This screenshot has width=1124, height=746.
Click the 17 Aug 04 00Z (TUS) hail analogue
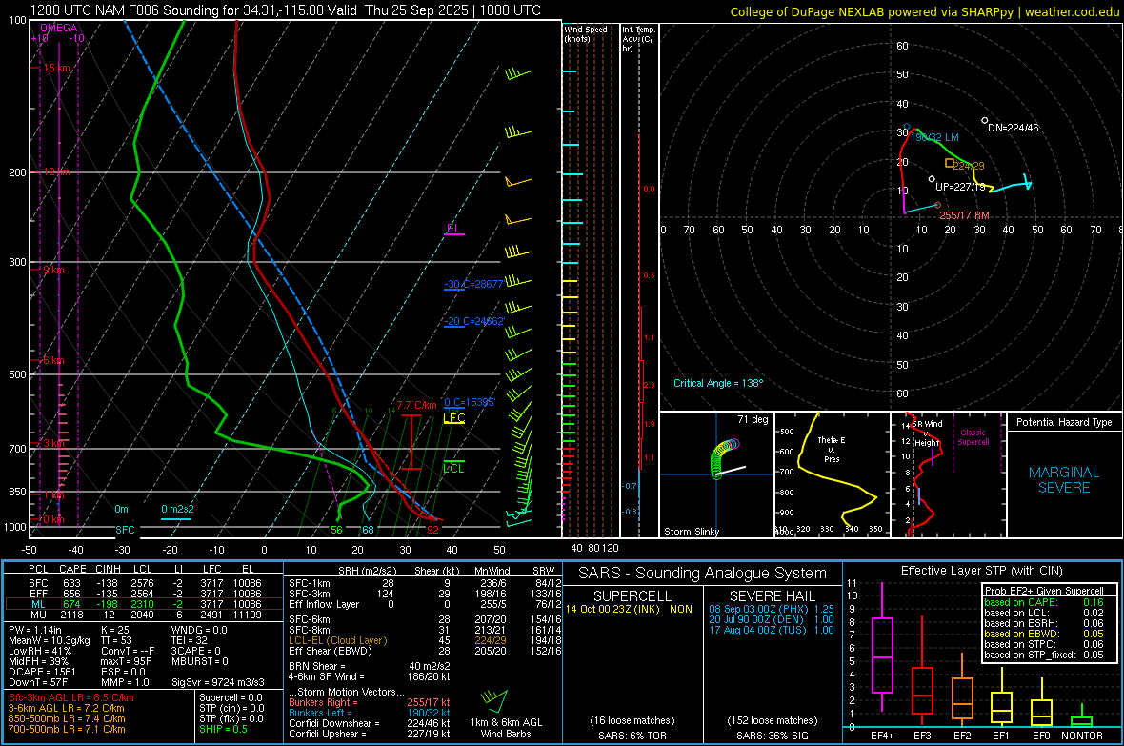click(x=772, y=630)
